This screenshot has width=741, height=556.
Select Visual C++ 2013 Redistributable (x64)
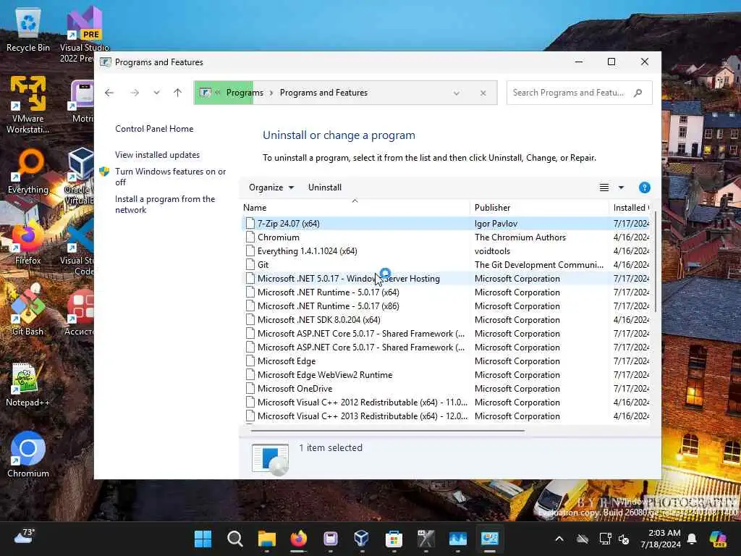pos(446,416)
